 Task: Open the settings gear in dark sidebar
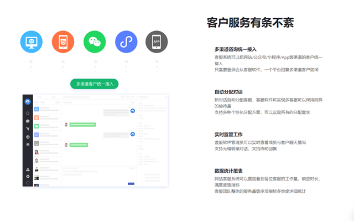(28, 176)
